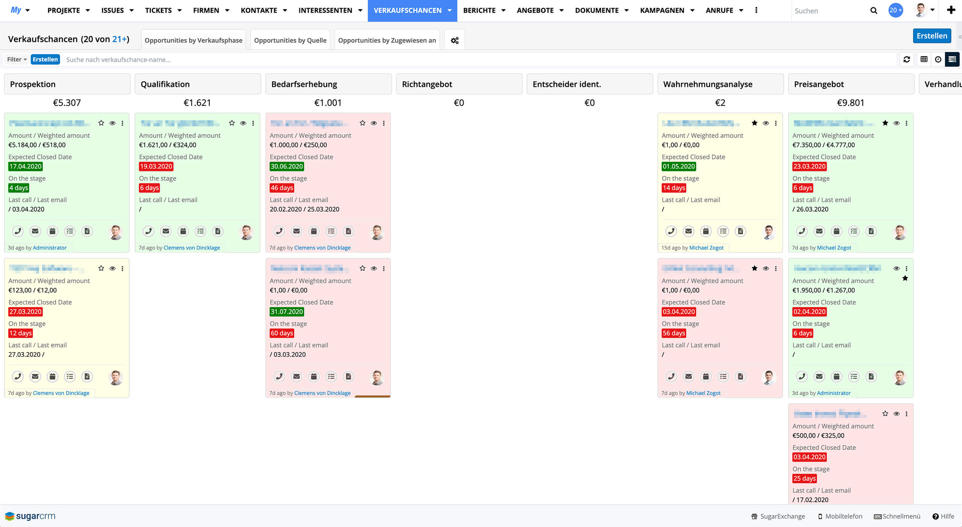The image size is (962, 527).
Task: Expand the Verkaufschancen module dropdown arrow
Action: [450, 11]
